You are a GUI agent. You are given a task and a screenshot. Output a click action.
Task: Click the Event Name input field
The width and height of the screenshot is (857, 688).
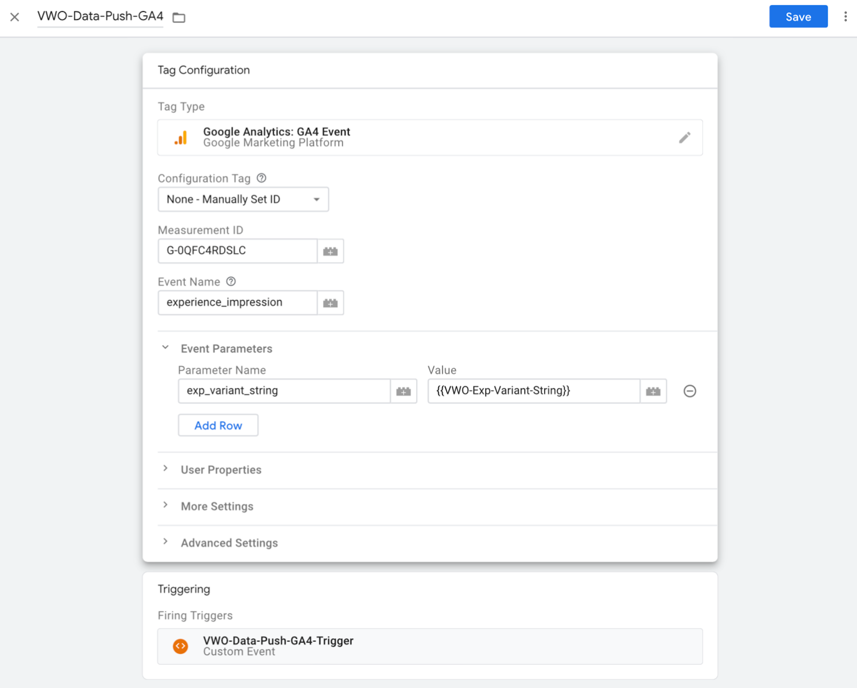[237, 302]
